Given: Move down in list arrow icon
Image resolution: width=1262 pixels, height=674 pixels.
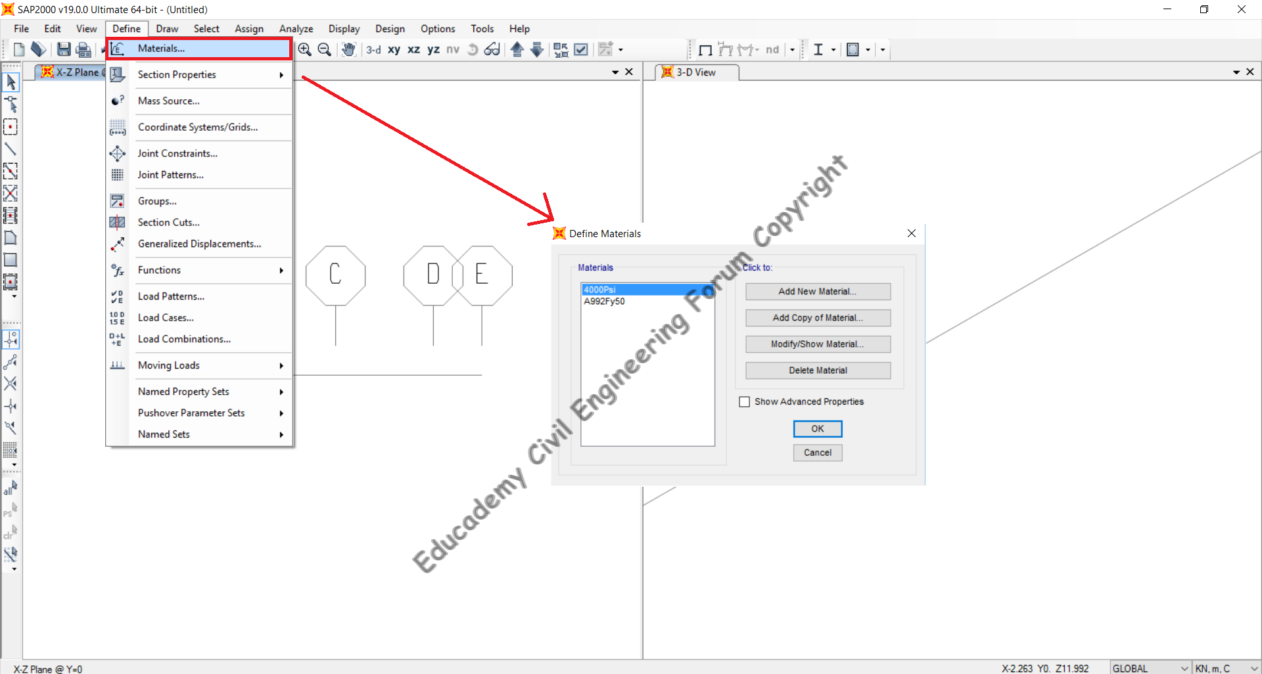Looking at the screenshot, I should [537, 49].
